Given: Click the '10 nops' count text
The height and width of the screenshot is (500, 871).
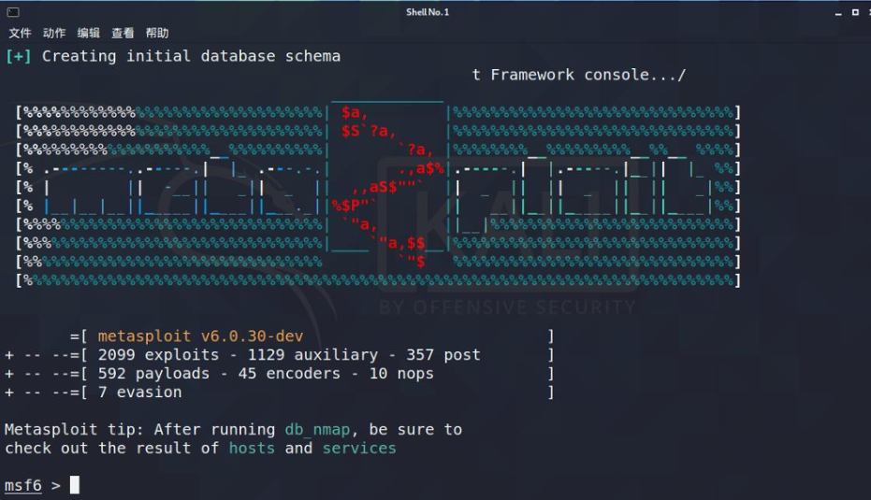Looking at the screenshot, I should 401,374.
